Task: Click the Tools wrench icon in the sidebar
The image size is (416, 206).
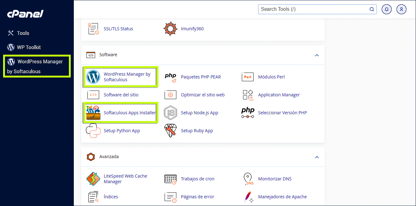Action: pyautogui.click(x=11, y=33)
